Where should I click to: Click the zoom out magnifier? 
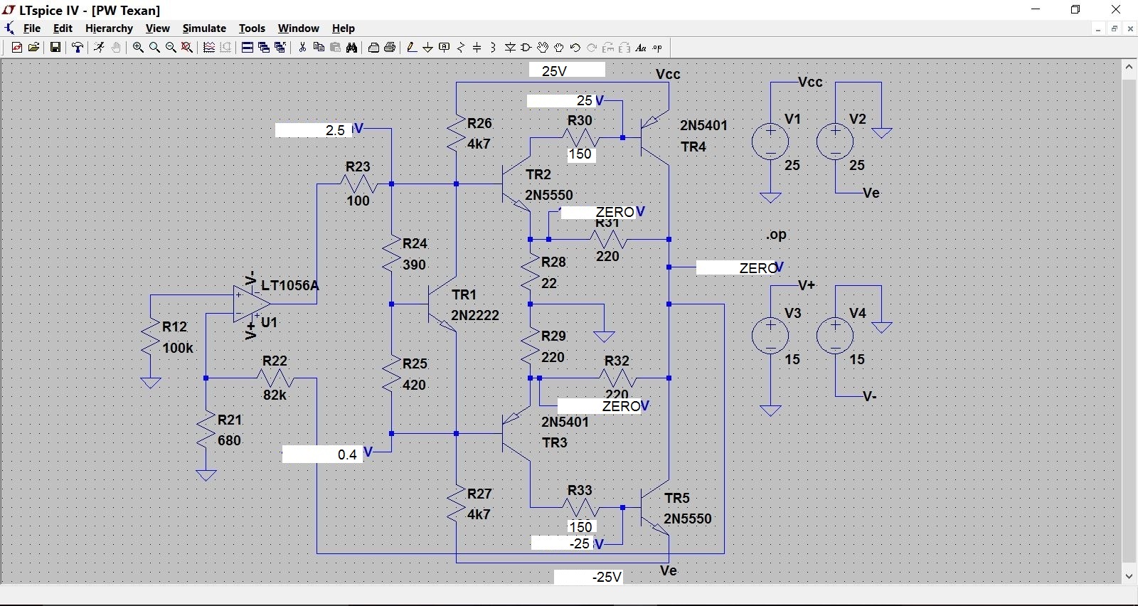(x=171, y=48)
